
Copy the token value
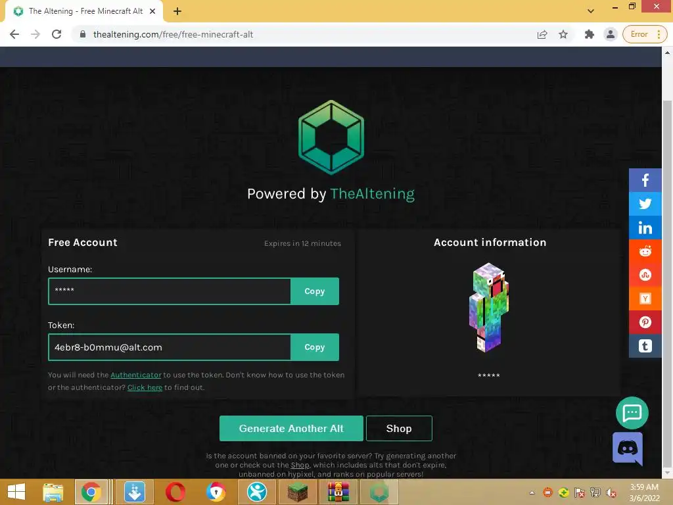(315, 347)
